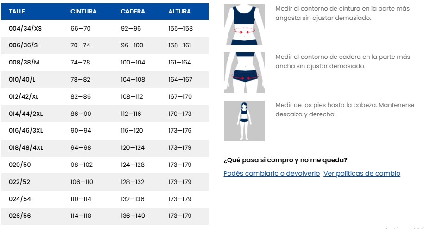Screen dimensions: 430x229
Task: Click the TALLE column header
Action: click(17, 12)
